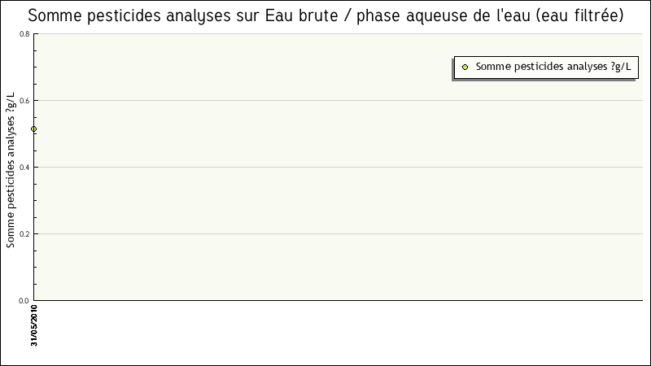Click the yellow legend marker circle
The height and width of the screenshot is (366, 651).
tap(465, 68)
